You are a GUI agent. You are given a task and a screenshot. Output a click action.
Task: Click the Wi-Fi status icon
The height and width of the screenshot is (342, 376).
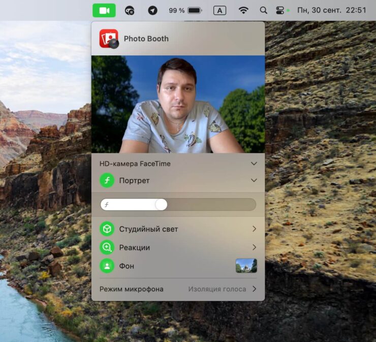[x=244, y=10]
